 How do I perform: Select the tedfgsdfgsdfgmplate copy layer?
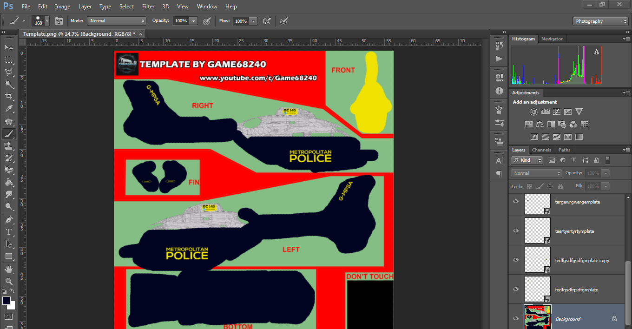pyautogui.click(x=582, y=260)
